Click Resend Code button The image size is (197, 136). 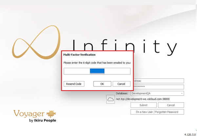74,84
